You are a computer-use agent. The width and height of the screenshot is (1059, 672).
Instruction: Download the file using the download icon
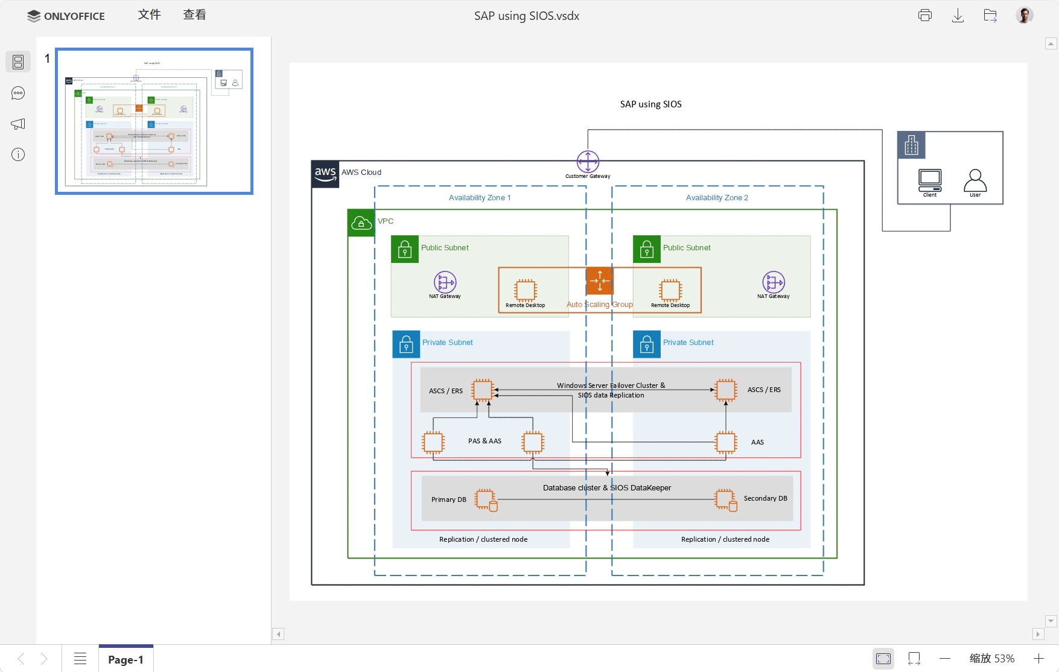coord(957,15)
